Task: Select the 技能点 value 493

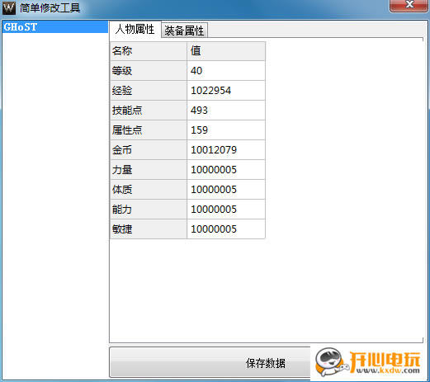Action: (226, 111)
